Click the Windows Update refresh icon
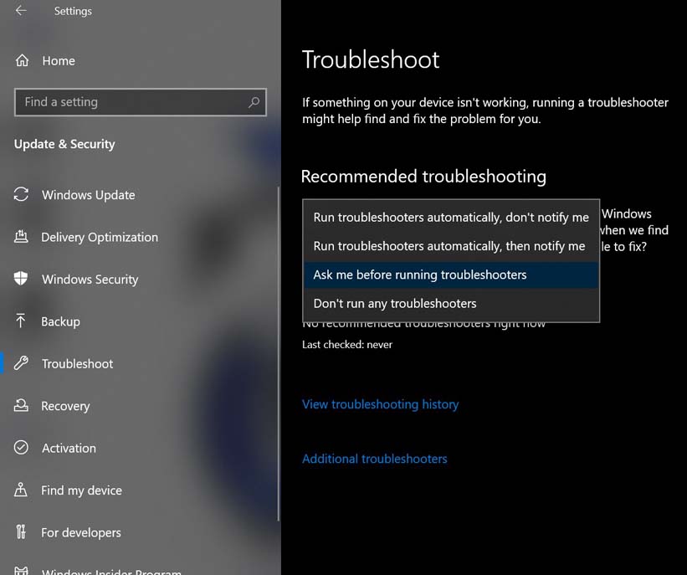 [21, 194]
